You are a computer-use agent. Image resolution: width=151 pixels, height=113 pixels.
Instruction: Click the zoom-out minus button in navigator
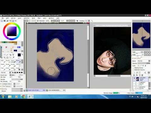(x=145, y=52)
